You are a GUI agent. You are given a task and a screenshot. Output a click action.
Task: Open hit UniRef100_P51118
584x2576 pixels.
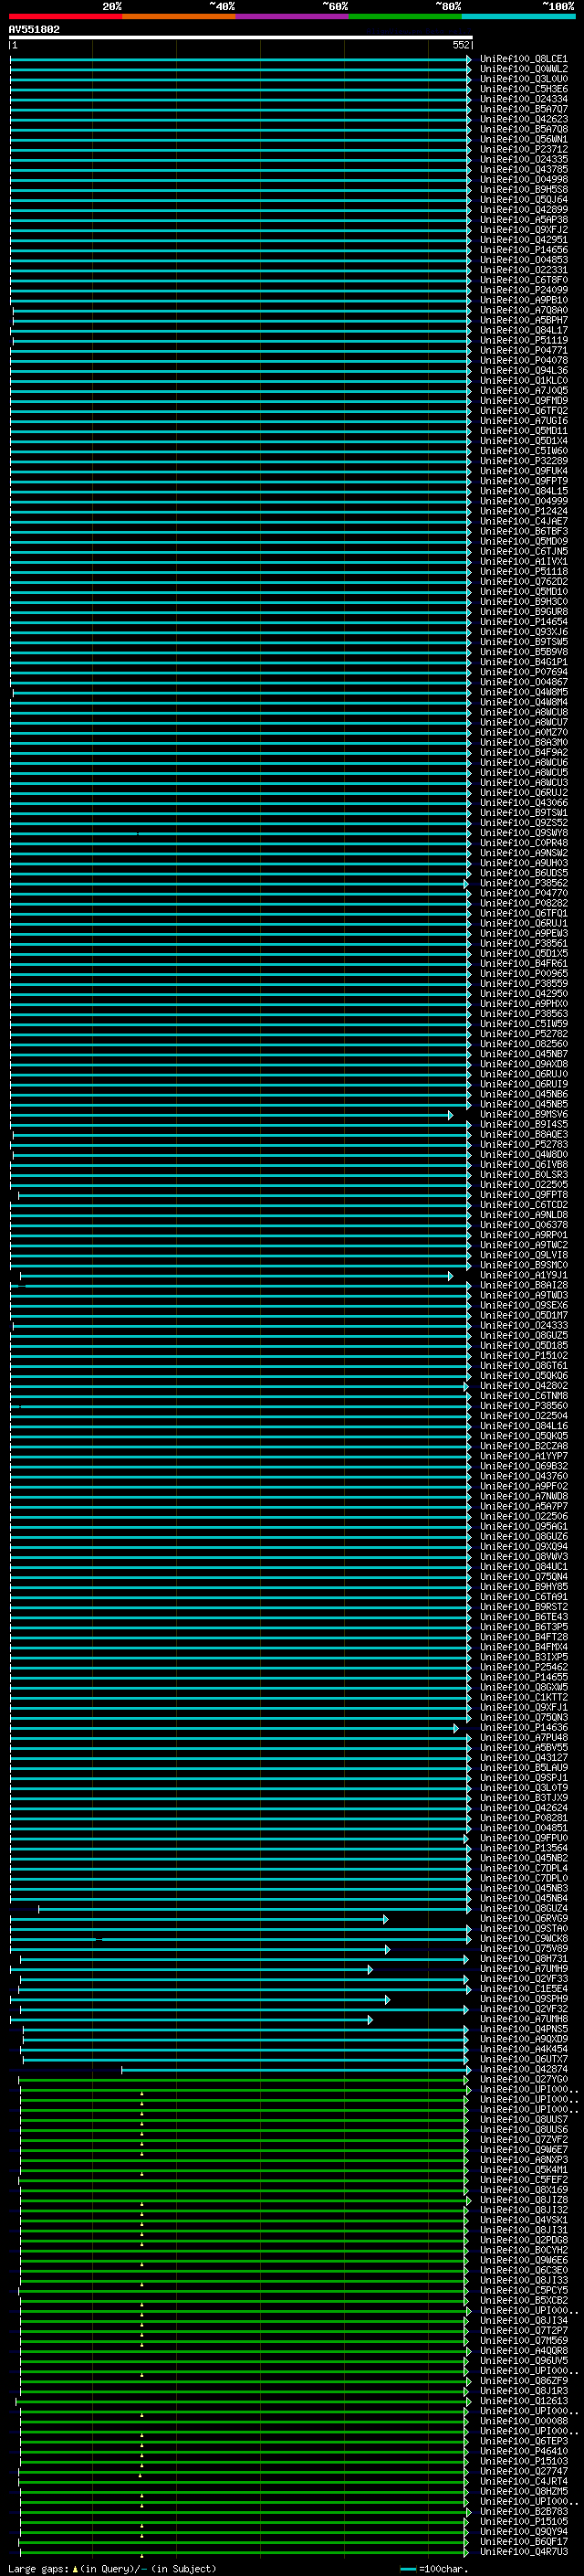523,571
